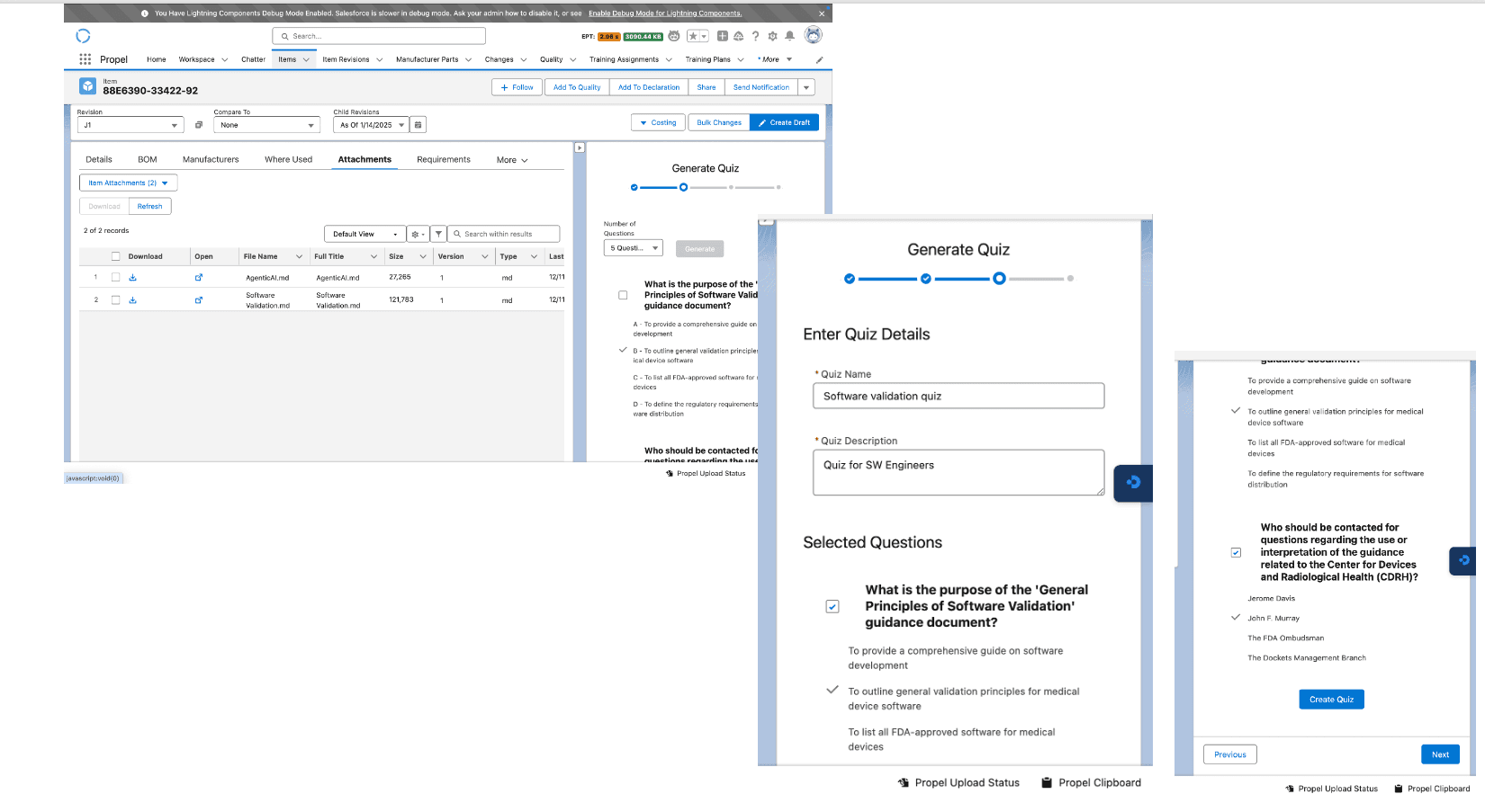This screenshot has height=812, width=1485.
Task: Click the Item record cube icon
Action: coord(87,86)
